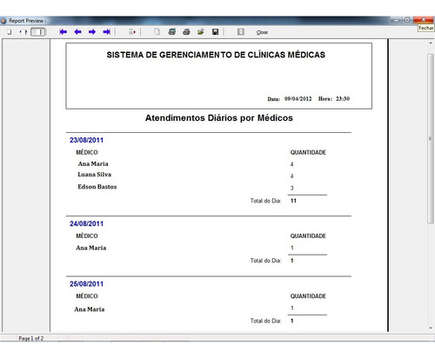435x358 pixels.
Task: Click the header Sistema de Gerenciamento de Clínicas Médicas
Action: point(216,55)
